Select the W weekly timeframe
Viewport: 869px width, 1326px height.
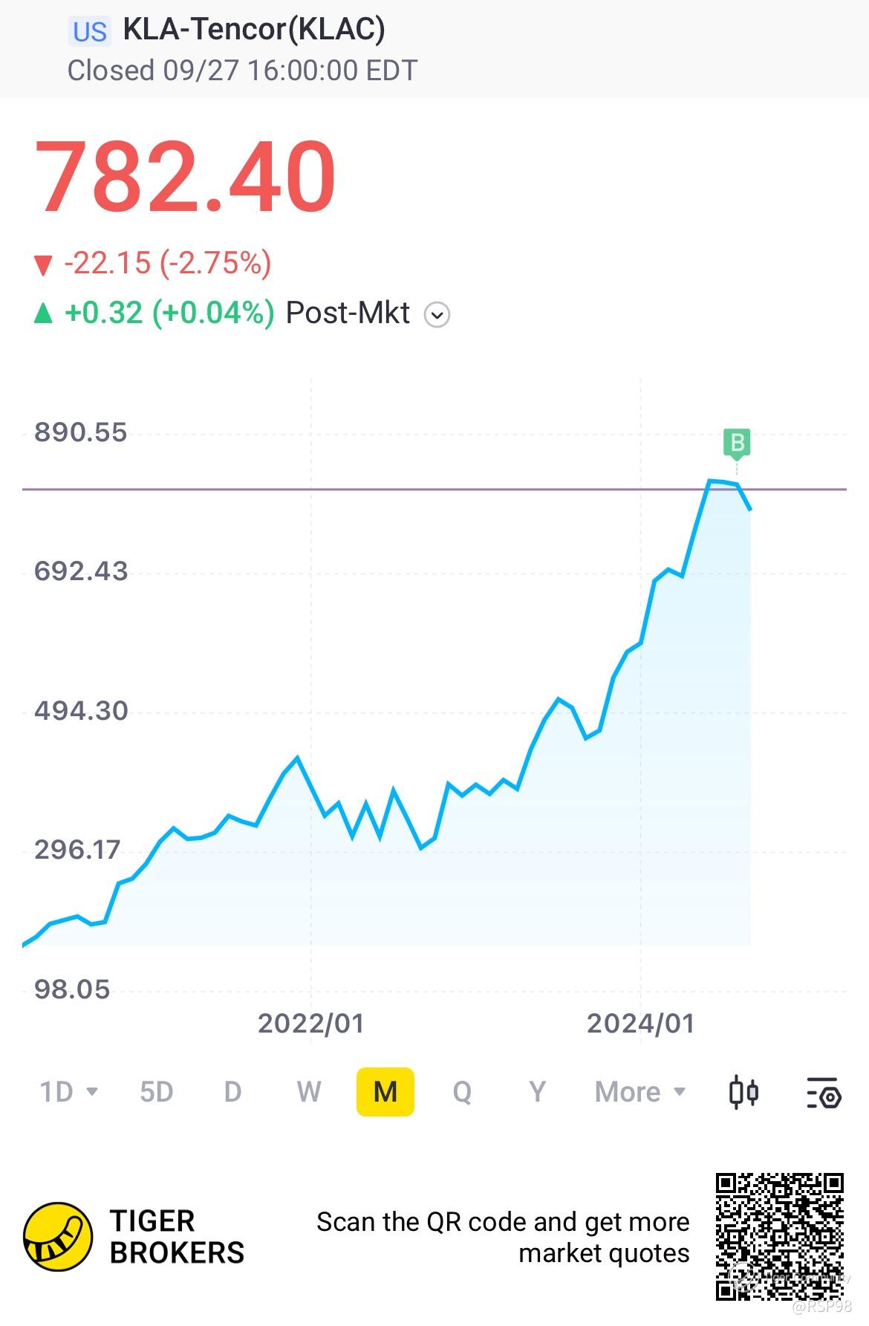[x=309, y=1092]
